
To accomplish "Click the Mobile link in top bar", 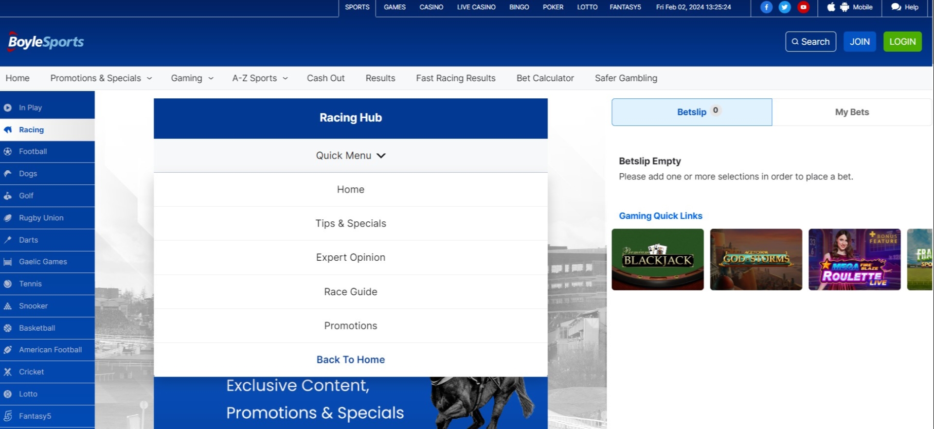I will pyautogui.click(x=862, y=7).
